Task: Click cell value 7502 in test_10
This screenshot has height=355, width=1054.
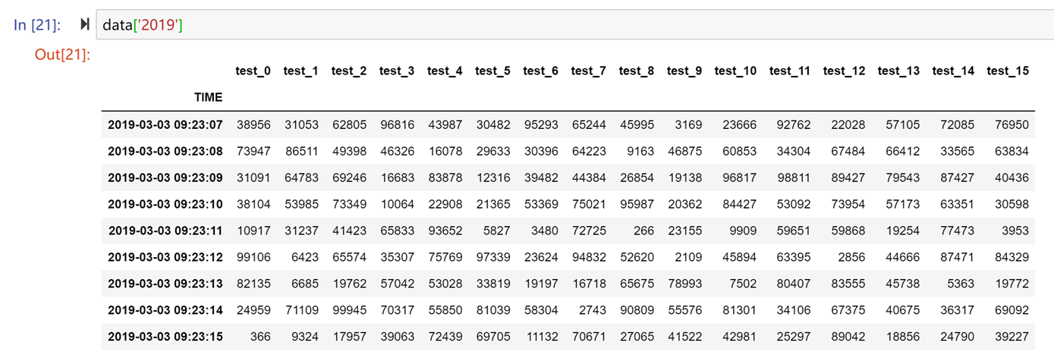Action: [x=743, y=284]
